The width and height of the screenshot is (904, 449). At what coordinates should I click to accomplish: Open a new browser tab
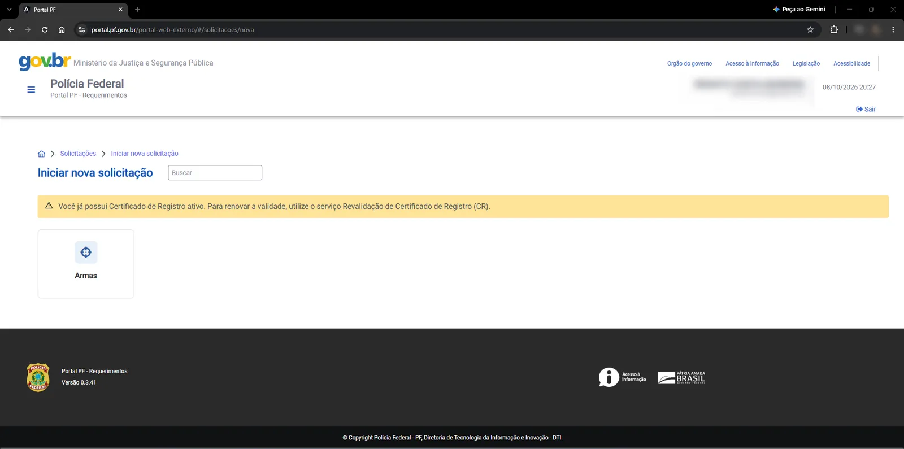[137, 10]
